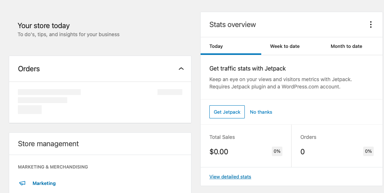Click the Get traffic stats with Jetpack heading
384x193 pixels.
[x=247, y=68]
